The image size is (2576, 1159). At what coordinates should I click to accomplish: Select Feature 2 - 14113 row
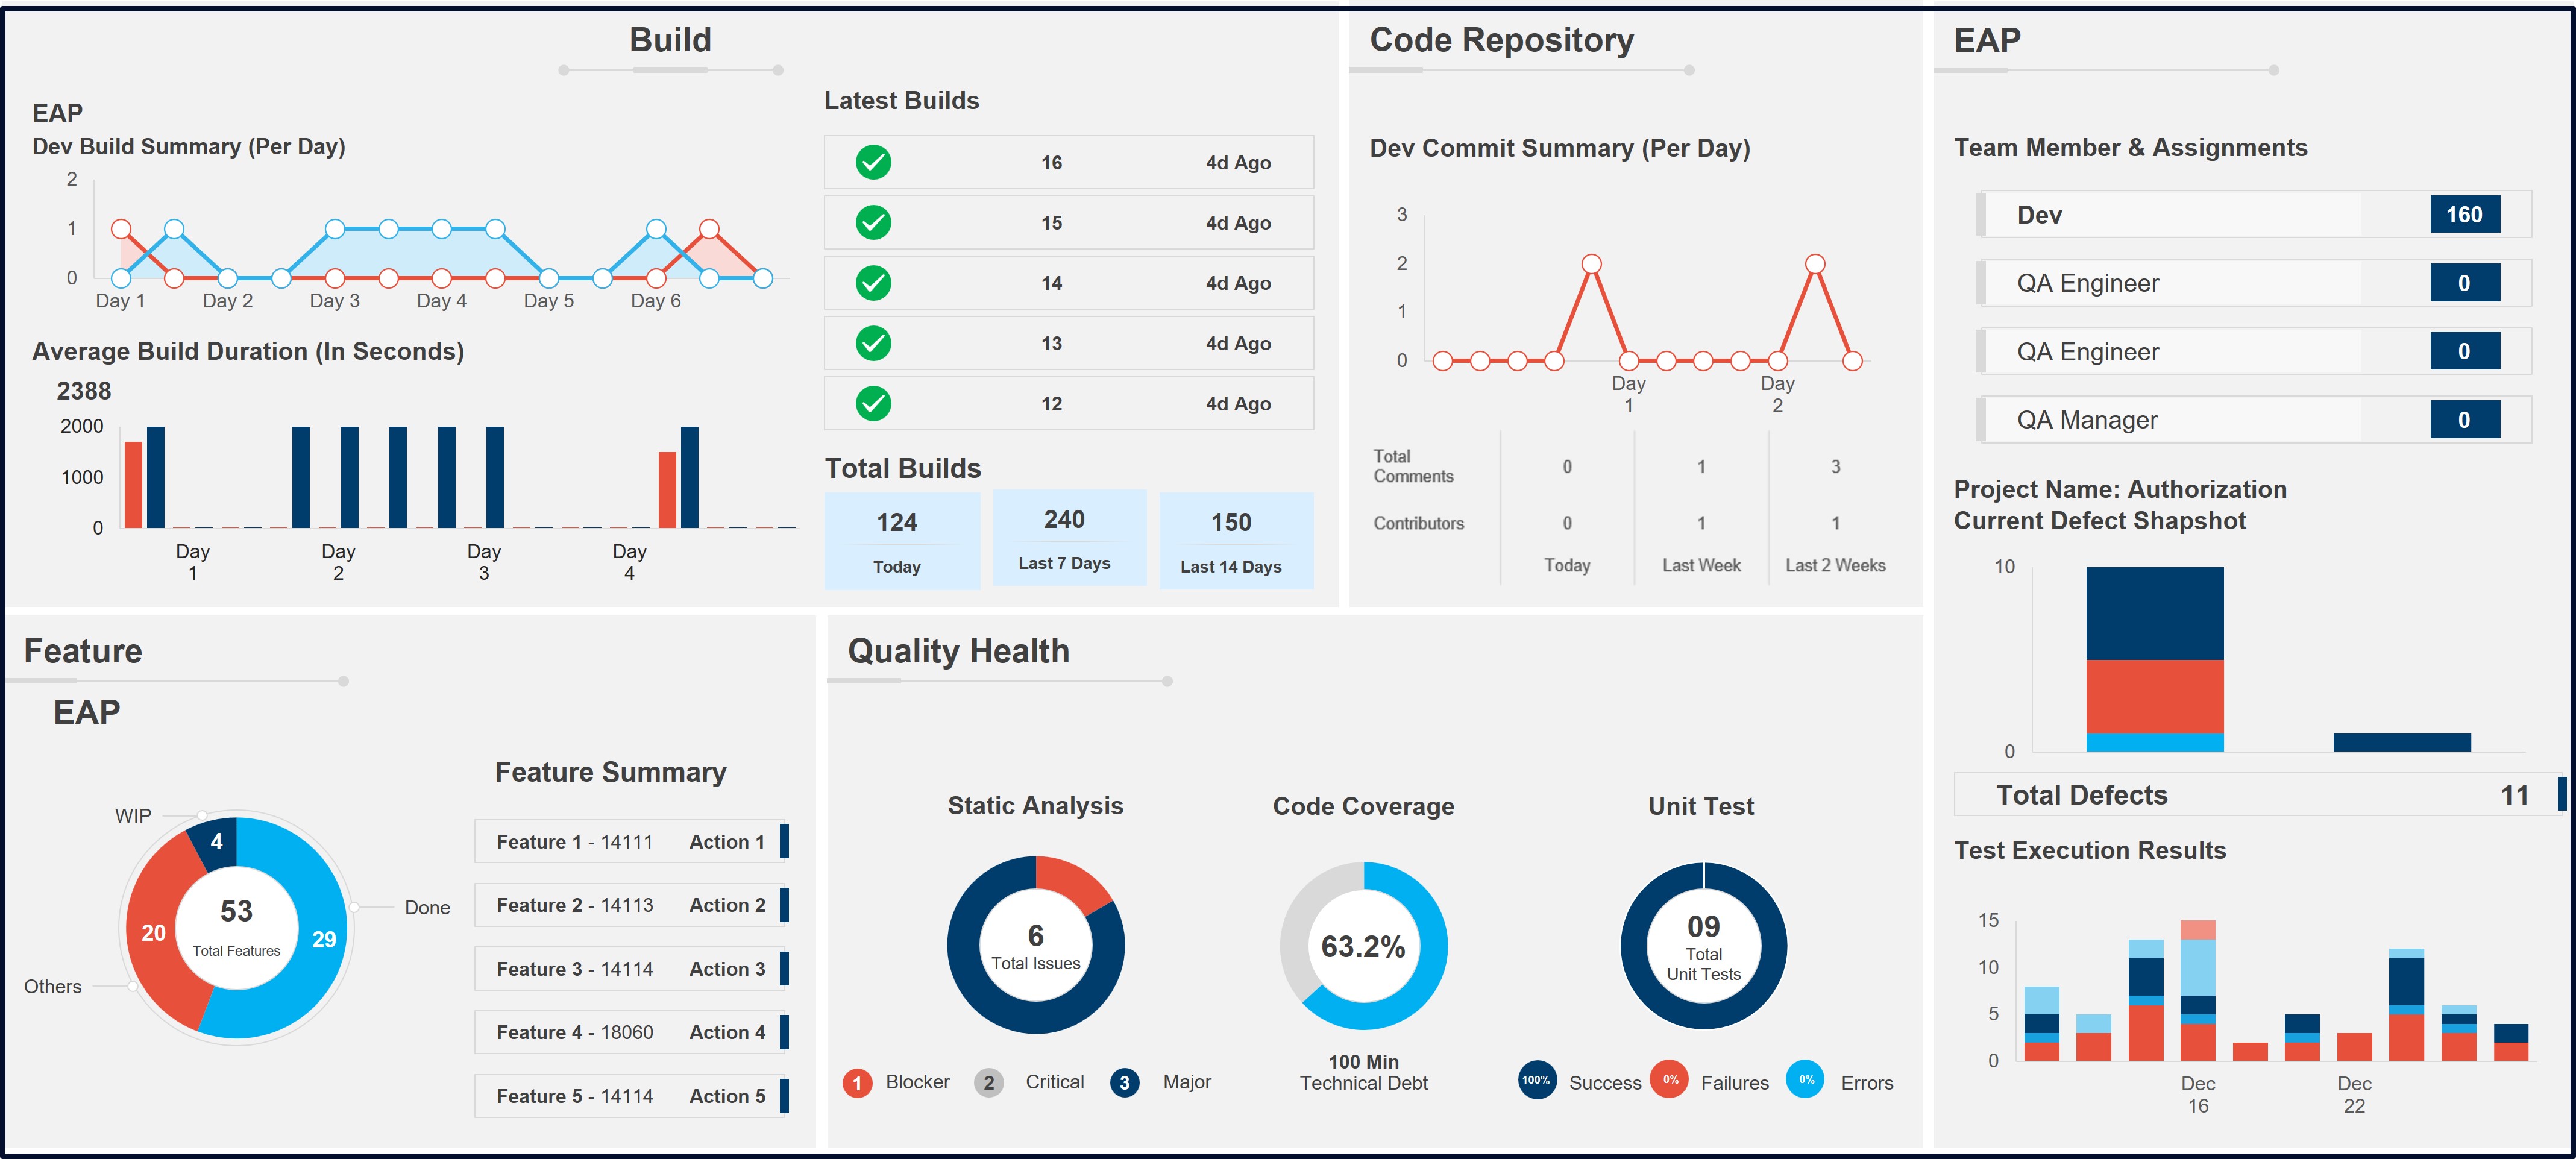pos(631,905)
